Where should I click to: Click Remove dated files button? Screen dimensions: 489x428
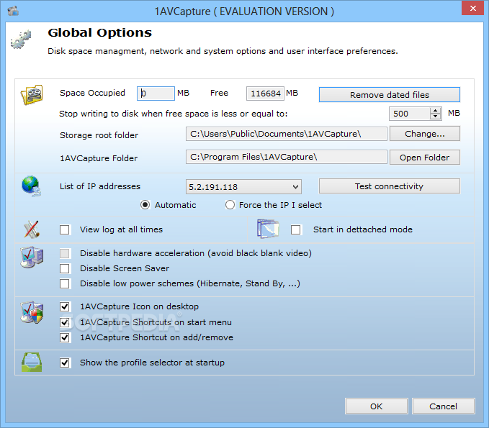[x=389, y=95]
